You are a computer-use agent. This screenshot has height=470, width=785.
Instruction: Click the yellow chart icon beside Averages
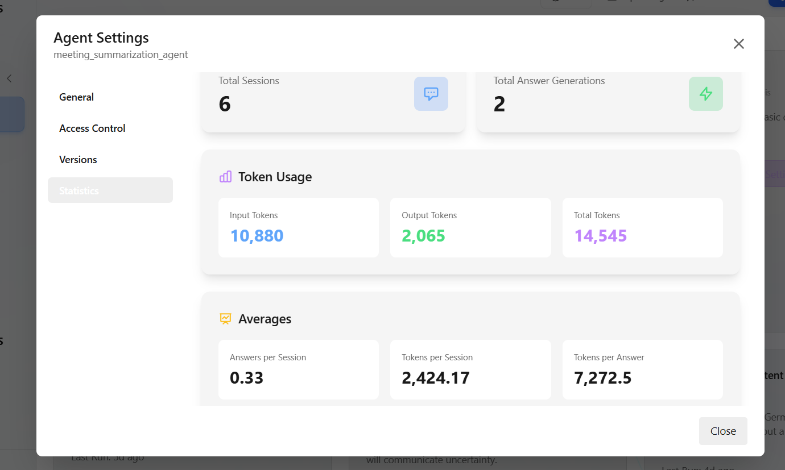225,319
